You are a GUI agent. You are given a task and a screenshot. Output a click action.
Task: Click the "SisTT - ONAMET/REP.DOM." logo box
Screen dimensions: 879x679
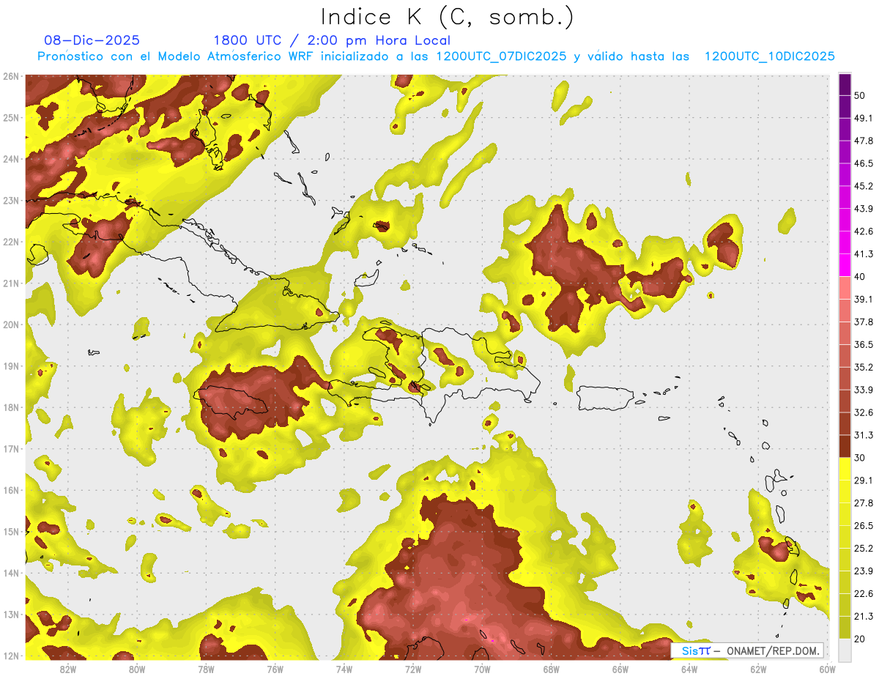point(747,650)
